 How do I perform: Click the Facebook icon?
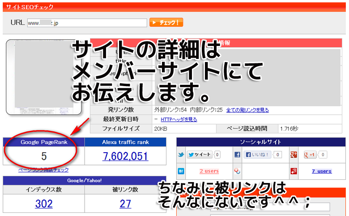point(237,154)
